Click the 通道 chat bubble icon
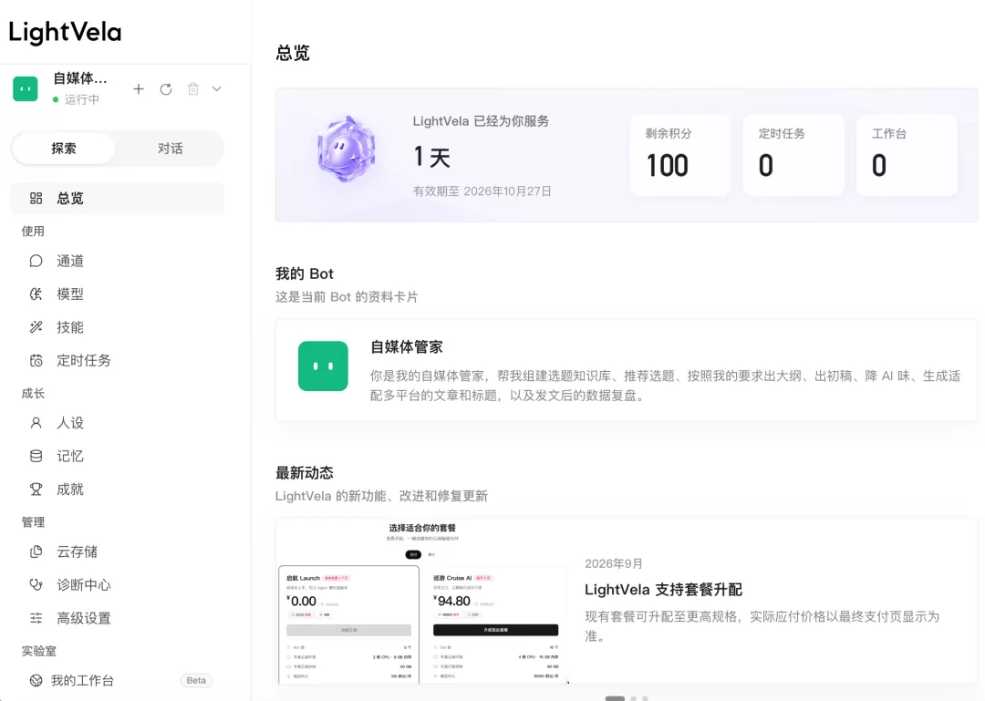Image resolution: width=985 pixels, height=701 pixels. [36, 261]
